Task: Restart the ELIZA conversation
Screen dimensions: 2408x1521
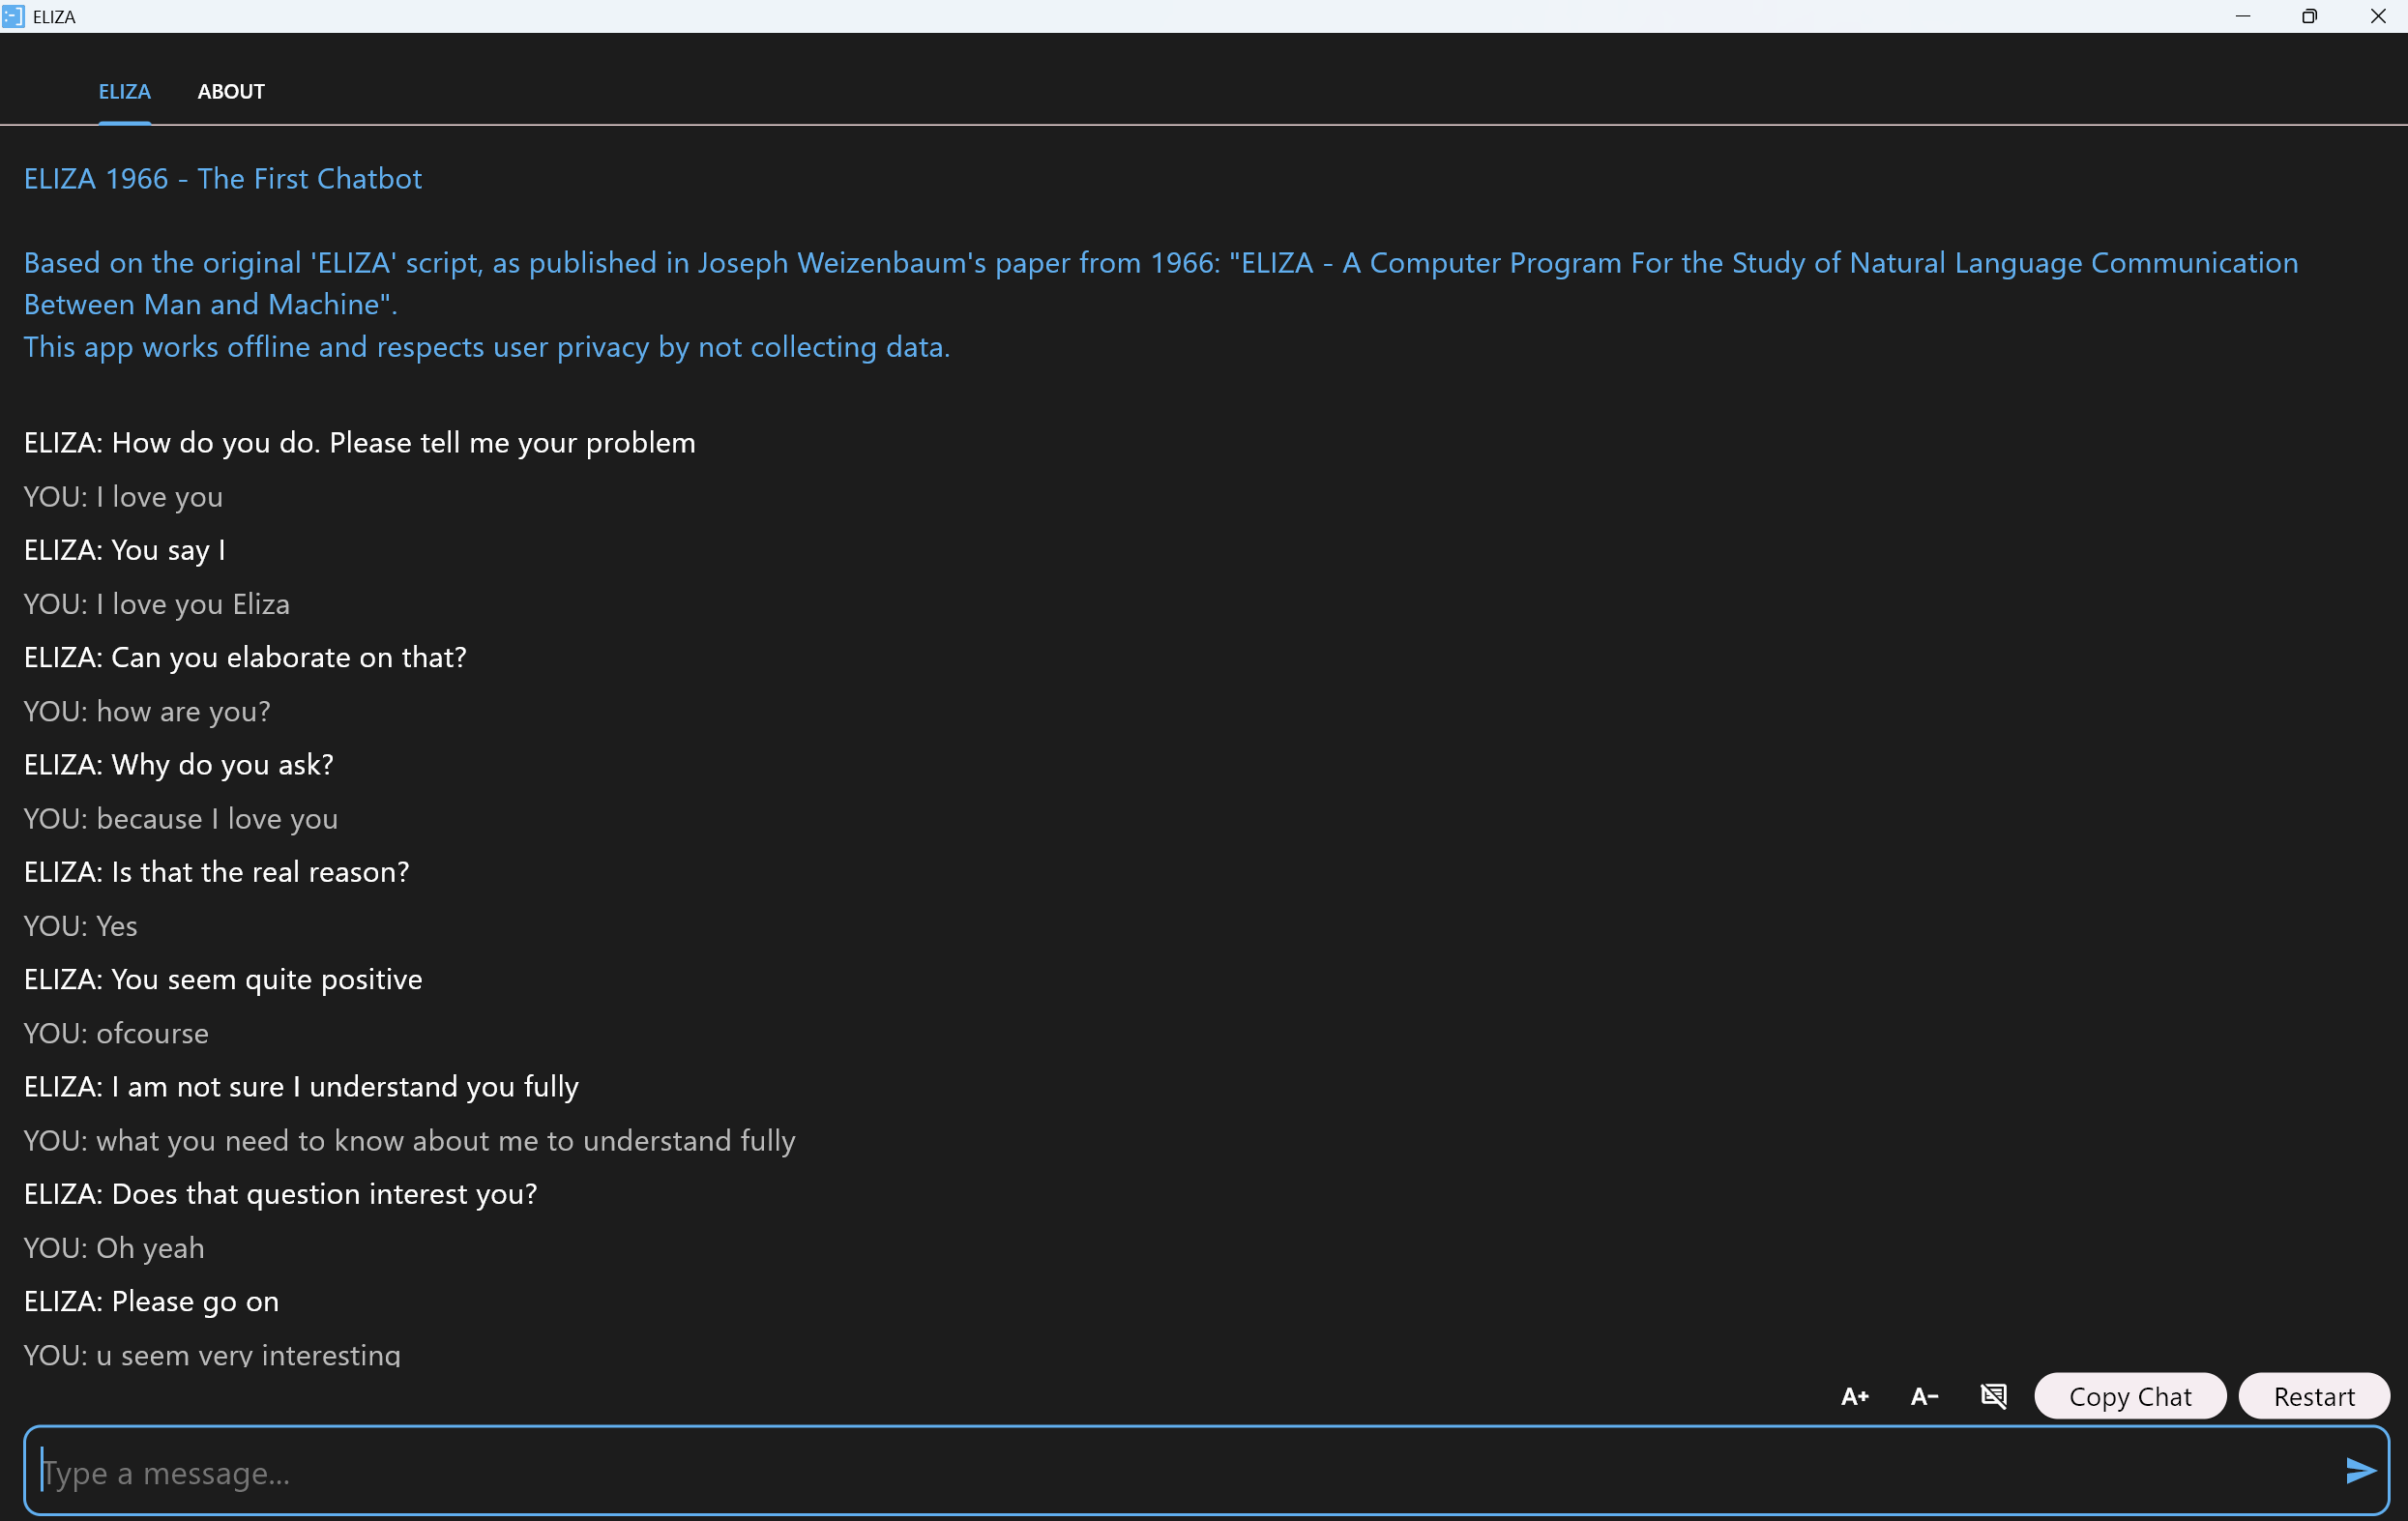Action: click(x=2313, y=1396)
